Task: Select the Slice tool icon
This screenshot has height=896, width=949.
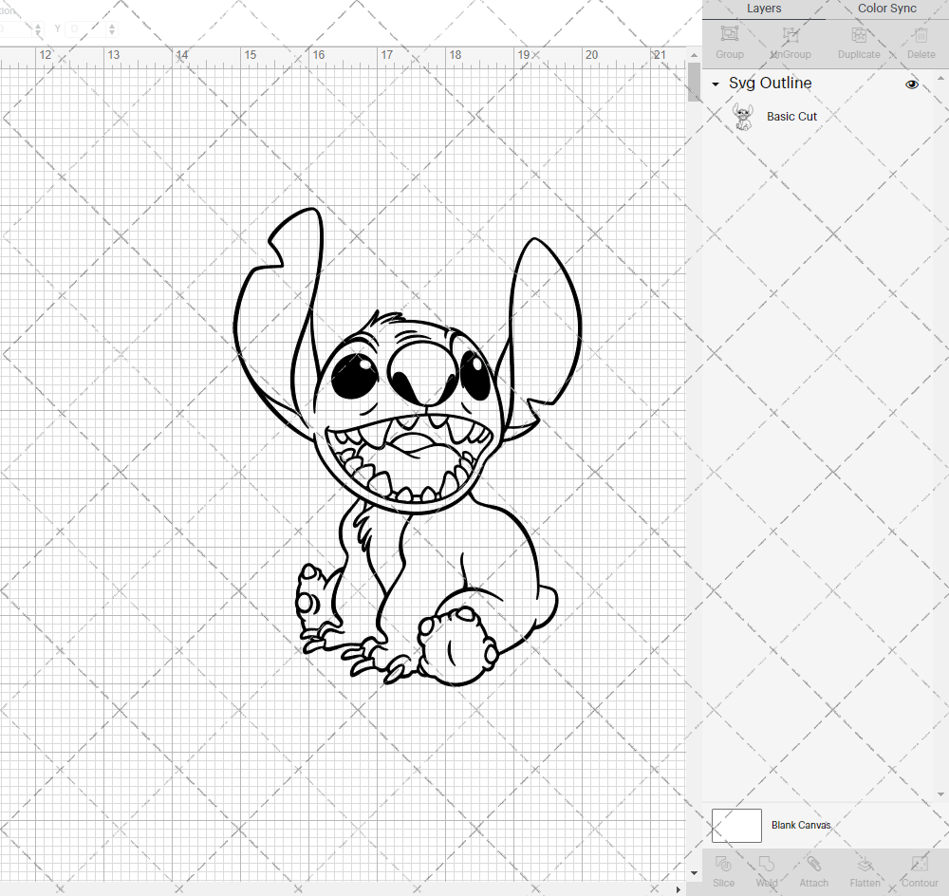Action: (x=723, y=864)
